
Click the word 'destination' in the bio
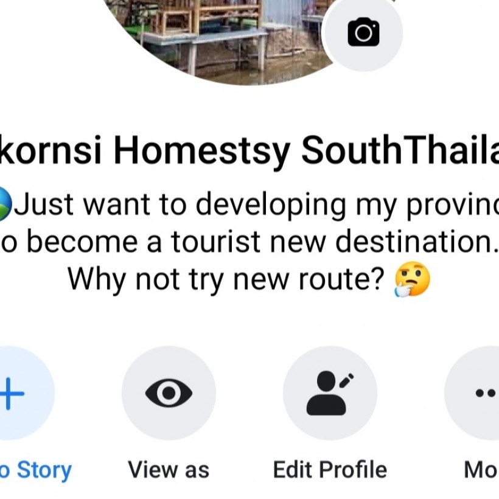[413, 241]
